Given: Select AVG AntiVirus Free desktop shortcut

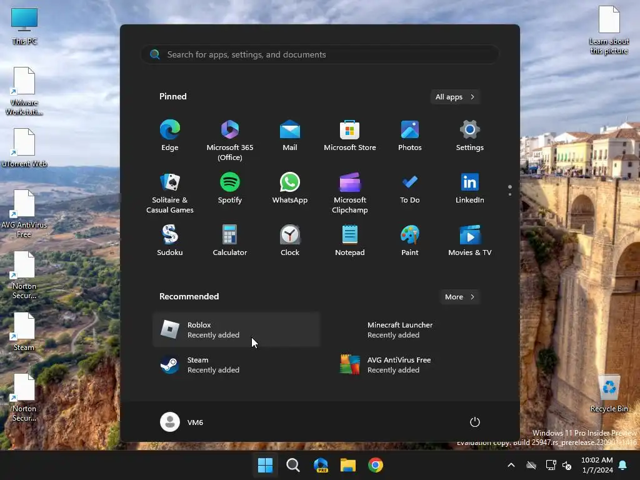Looking at the screenshot, I should point(24,214).
